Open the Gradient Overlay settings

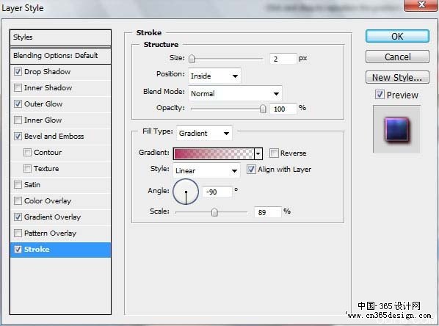52,217
